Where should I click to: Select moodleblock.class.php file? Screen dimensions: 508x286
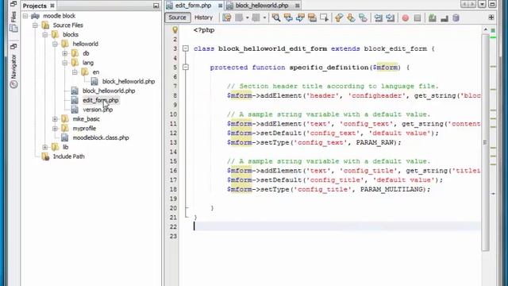pos(101,138)
